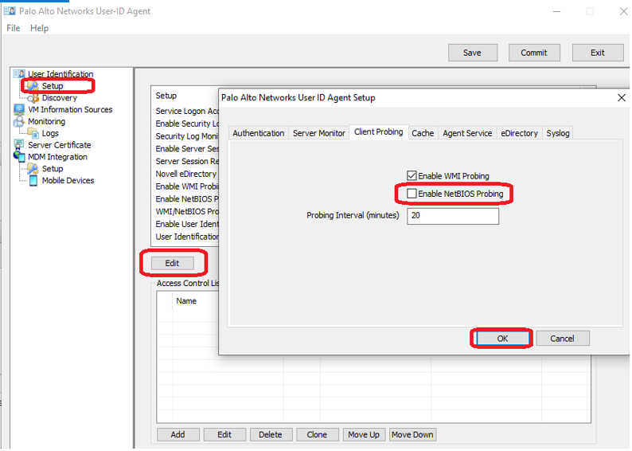Click the Mobile Devices phone icon
This screenshot has height=451, width=632.
pos(33,180)
